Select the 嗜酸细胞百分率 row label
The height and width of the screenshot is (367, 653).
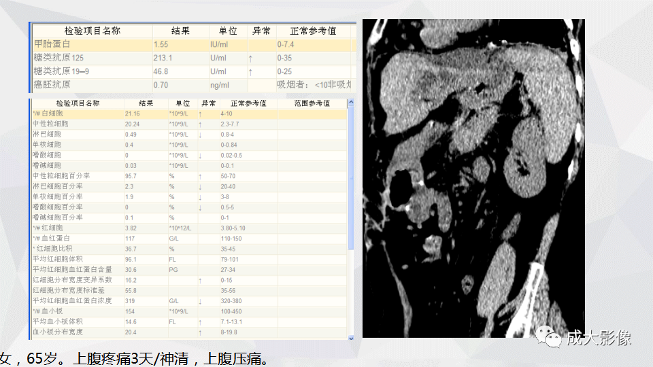(58, 207)
